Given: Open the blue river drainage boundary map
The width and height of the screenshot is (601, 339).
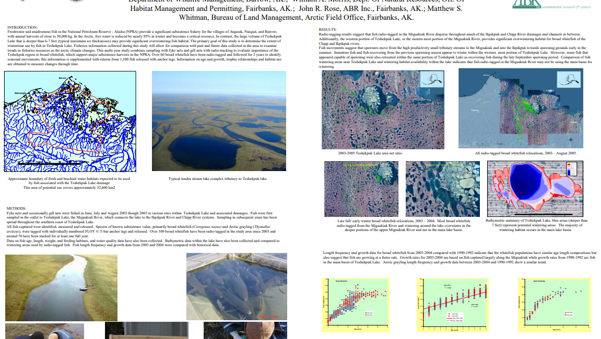Looking at the screenshot, I should [x=70, y=121].
